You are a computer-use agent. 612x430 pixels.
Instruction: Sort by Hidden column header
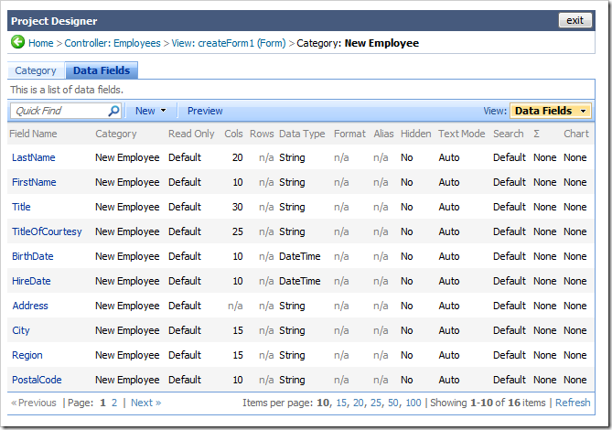tap(415, 134)
